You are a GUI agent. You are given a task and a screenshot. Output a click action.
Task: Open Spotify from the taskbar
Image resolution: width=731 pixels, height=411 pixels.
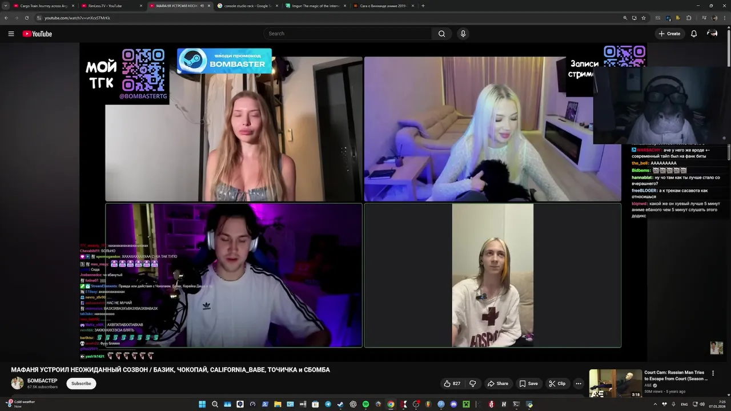click(365, 404)
